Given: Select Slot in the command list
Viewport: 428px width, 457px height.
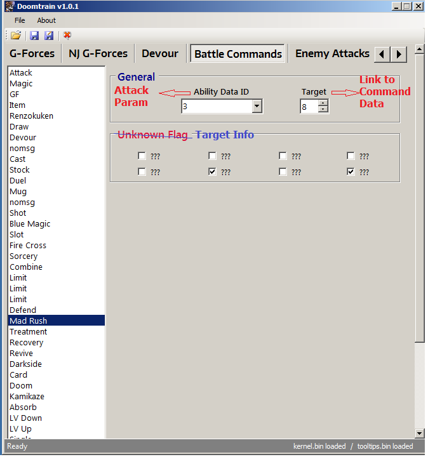Looking at the screenshot, I should [x=57, y=234].
